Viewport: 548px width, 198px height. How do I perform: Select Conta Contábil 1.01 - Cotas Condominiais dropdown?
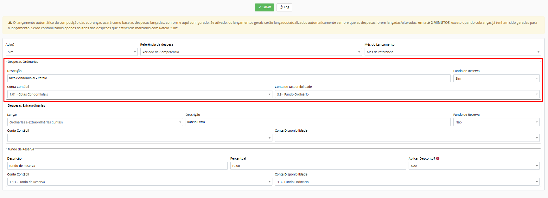(x=139, y=94)
